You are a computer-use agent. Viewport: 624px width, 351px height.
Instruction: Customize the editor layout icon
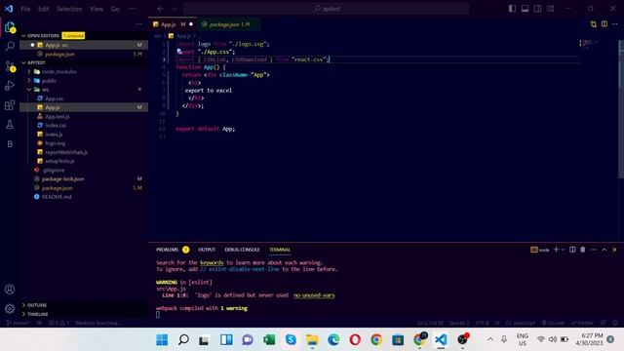pos(550,9)
